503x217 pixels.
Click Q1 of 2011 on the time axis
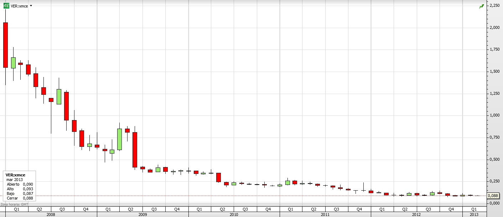coord(291,209)
